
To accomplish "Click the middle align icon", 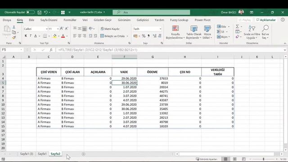I will coord(80,28).
